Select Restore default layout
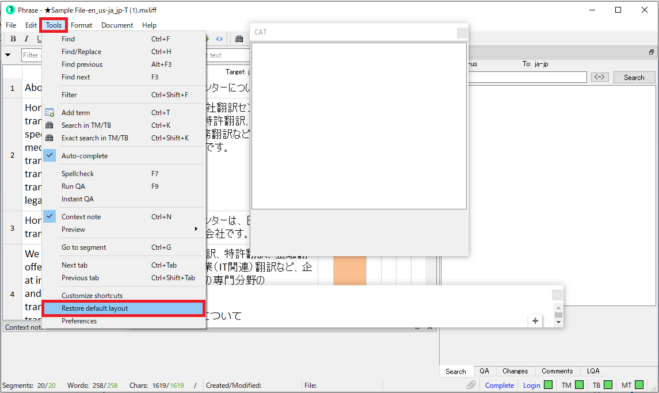 (94, 308)
